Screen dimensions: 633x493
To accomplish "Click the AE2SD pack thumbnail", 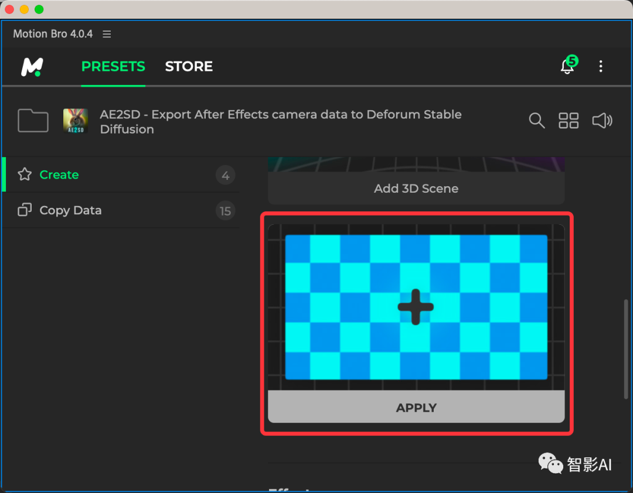I will [76, 121].
